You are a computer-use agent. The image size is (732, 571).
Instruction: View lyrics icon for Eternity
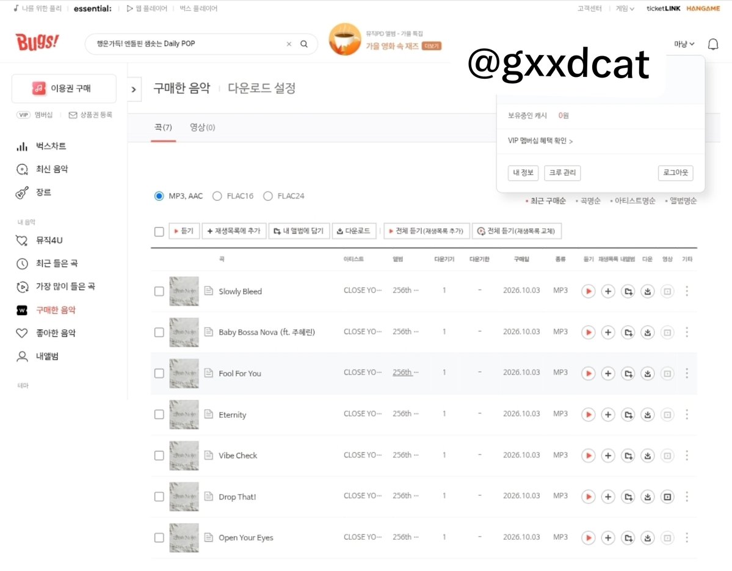tap(209, 414)
